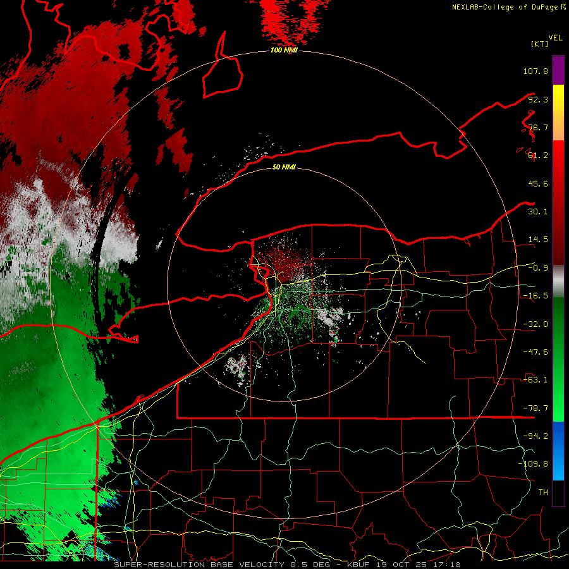Click the purple segment of velocity color bar

[558, 70]
